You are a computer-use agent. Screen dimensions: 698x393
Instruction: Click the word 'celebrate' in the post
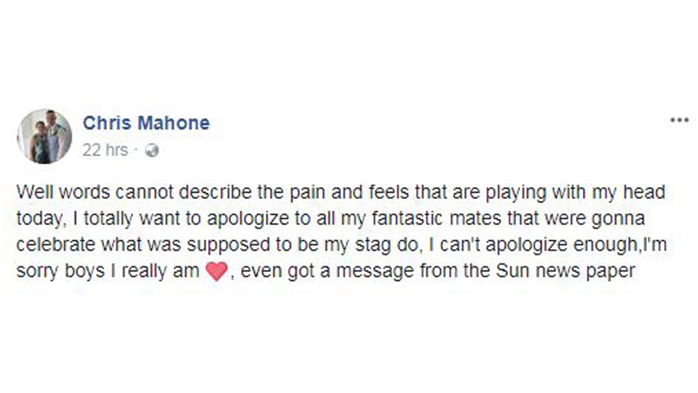pos(56,245)
